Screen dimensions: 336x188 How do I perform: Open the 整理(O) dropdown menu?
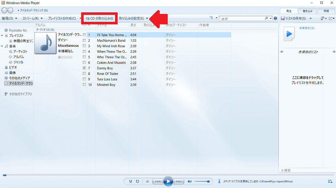click(10, 18)
